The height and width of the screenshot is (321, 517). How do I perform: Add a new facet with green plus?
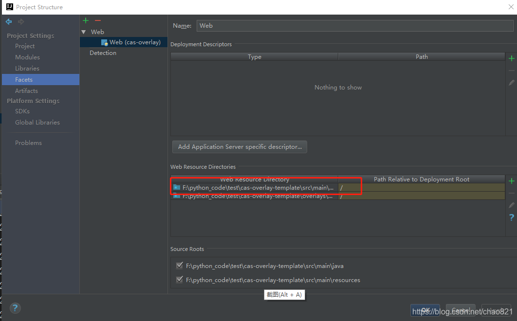pos(86,20)
